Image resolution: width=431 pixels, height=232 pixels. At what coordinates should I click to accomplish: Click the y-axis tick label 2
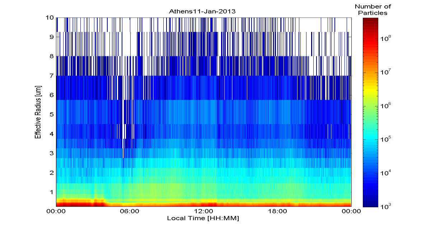52,172
